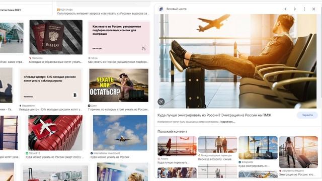Open airplane in cloudy sky image
Viewport: 322px width, 181px height.
pyautogui.click(x=120, y=133)
